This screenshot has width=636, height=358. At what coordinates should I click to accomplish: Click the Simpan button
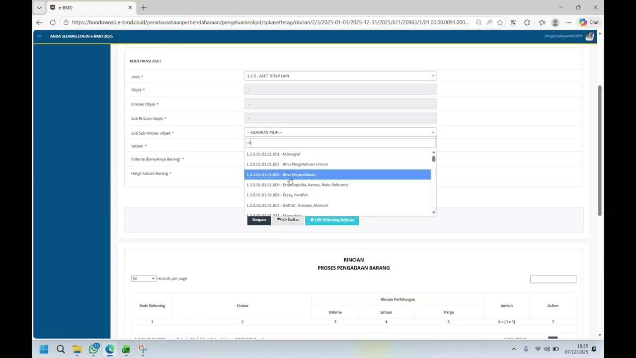(259, 220)
